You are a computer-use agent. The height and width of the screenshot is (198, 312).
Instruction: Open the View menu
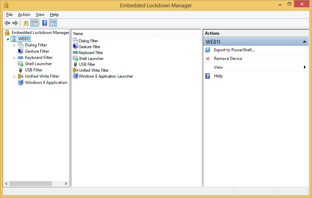click(x=40, y=15)
